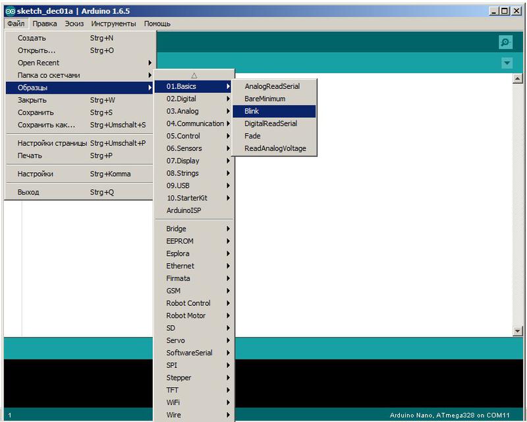Open the Файл menu
The image size is (527, 422).
point(16,24)
